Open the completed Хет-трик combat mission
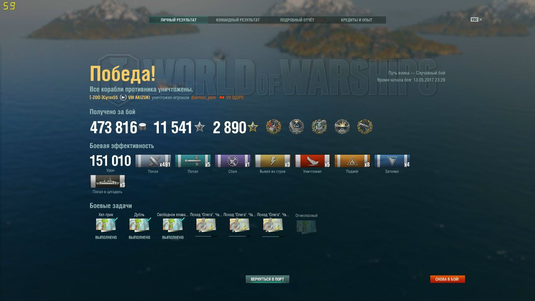 click(x=106, y=225)
